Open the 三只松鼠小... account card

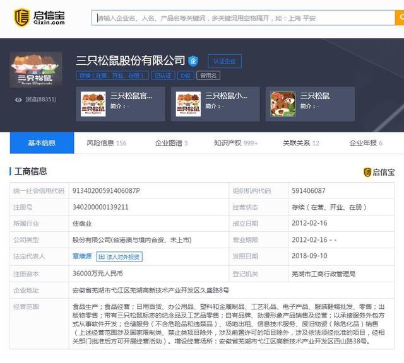coord(215,104)
